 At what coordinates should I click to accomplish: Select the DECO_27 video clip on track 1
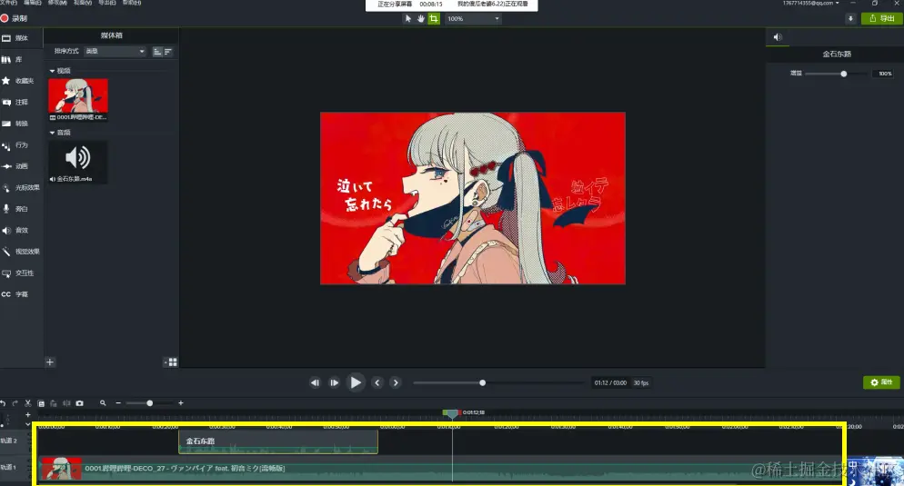441,469
